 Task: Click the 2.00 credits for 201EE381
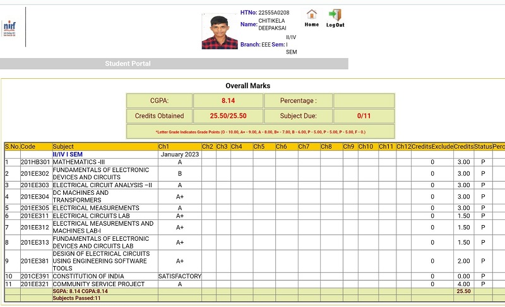(x=463, y=261)
